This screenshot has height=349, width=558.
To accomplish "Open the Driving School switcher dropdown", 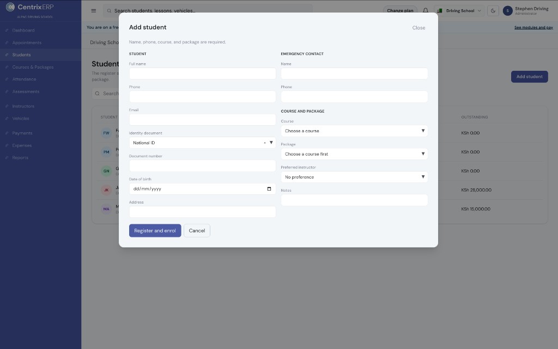I will 459,11.
